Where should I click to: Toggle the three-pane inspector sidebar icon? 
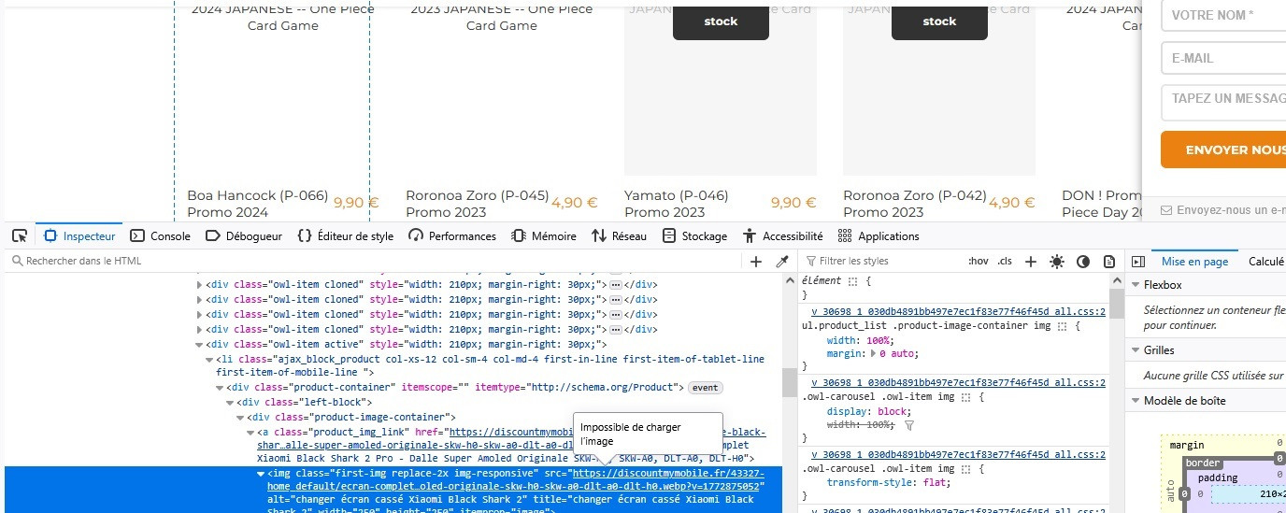(x=1137, y=262)
